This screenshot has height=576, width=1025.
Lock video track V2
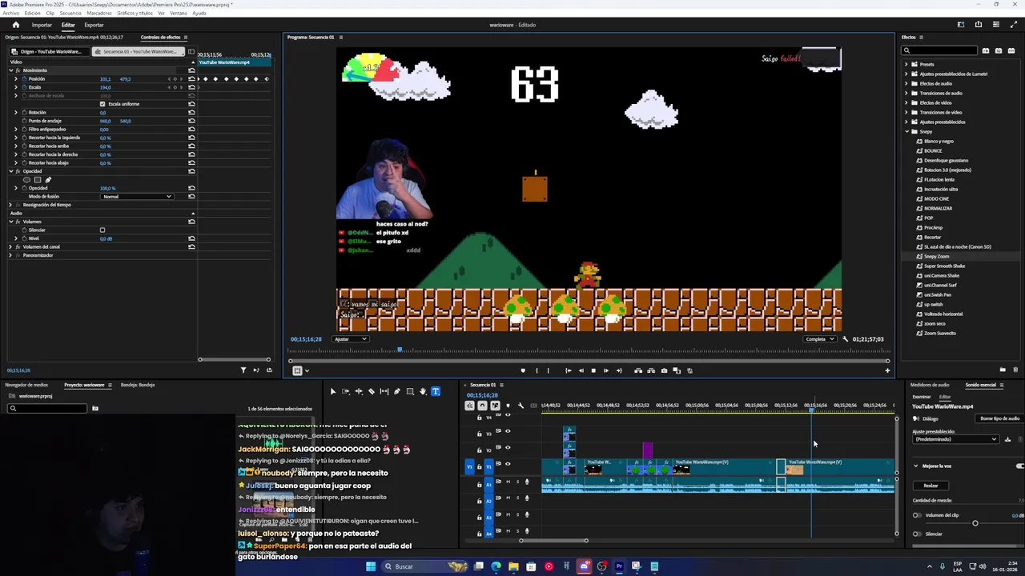480,450
